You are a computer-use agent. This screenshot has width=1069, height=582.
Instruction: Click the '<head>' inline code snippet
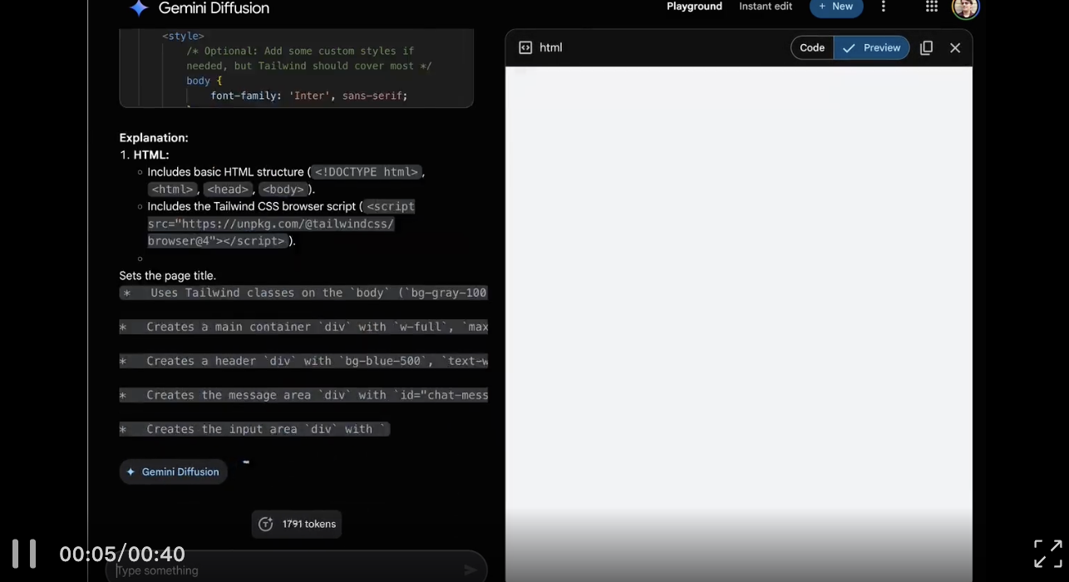(228, 190)
